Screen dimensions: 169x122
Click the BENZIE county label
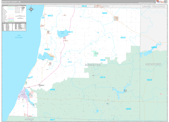coord(106,6)
